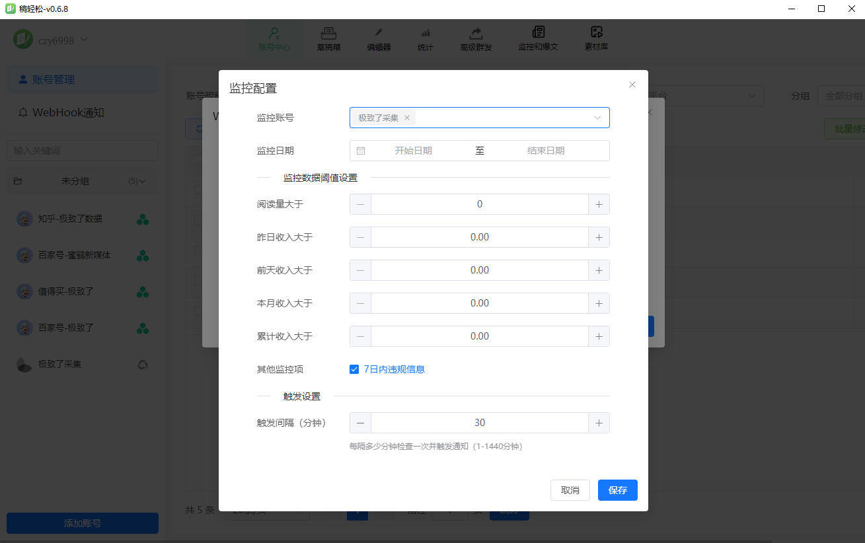Decrease 触发间隔 minutes with minus button

(x=360, y=423)
